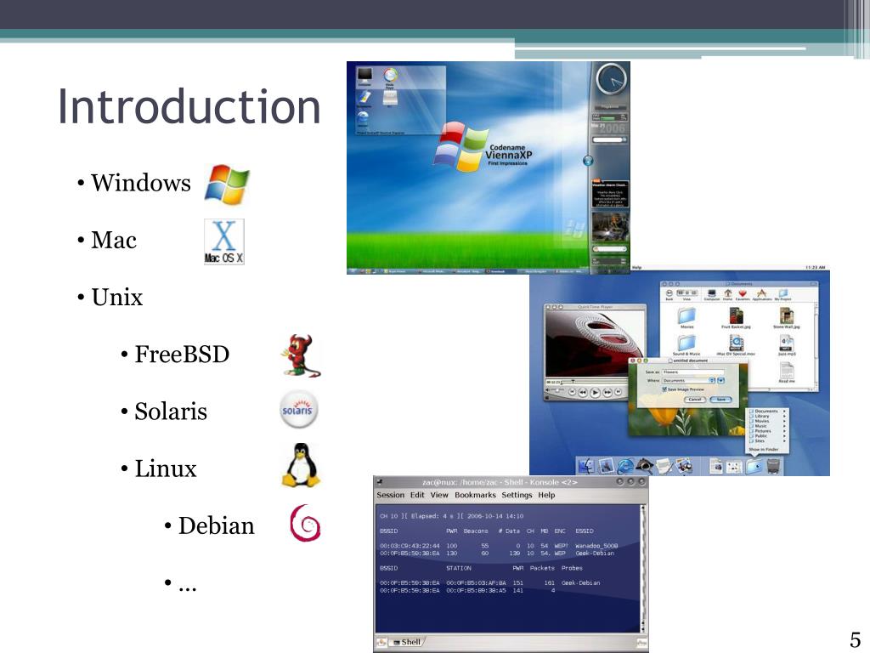Open the Sound & Music folder
Image resolution: width=870 pixels, height=653 pixels.
[x=686, y=344]
